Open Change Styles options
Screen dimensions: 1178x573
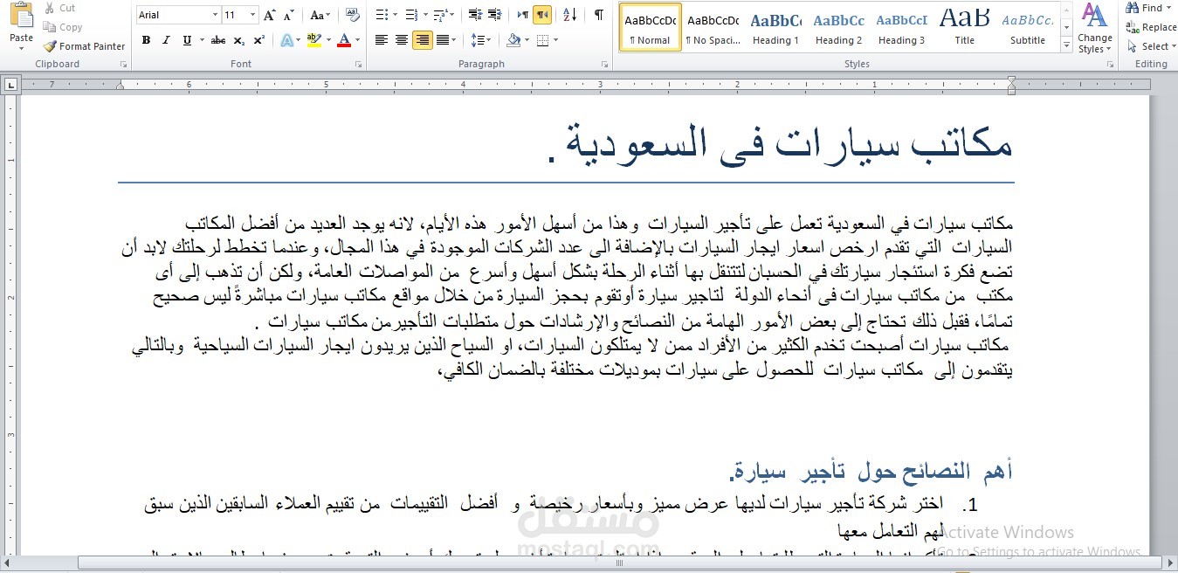click(1094, 28)
